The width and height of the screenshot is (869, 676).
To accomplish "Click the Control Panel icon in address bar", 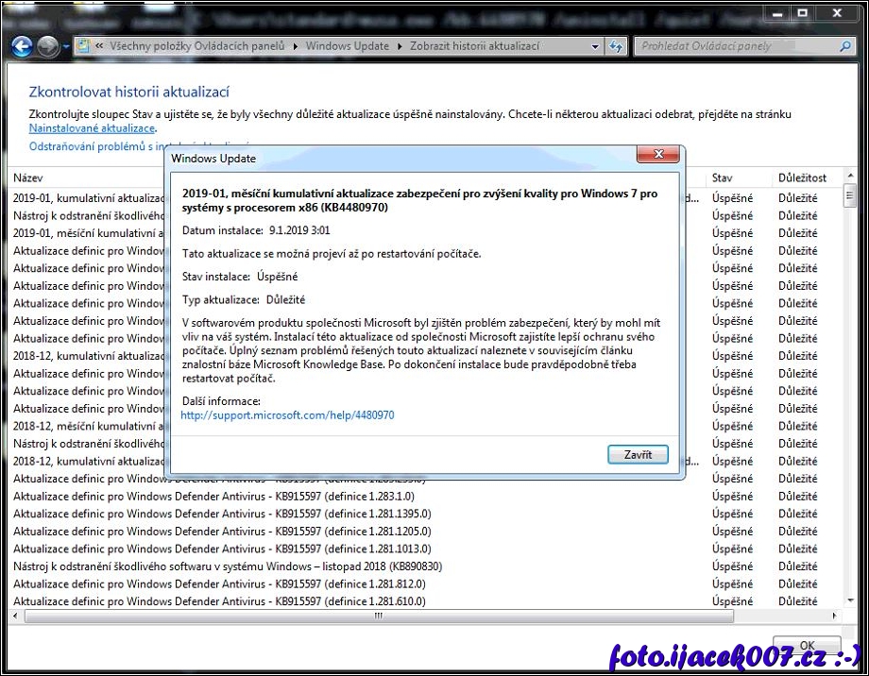I will [x=84, y=46].
